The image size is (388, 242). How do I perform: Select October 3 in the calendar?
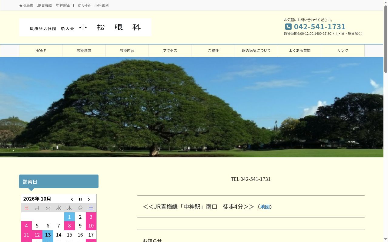click(91, 217)
